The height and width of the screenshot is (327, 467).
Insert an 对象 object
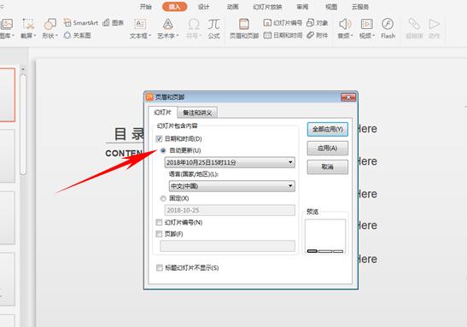[x=318, y=23]
